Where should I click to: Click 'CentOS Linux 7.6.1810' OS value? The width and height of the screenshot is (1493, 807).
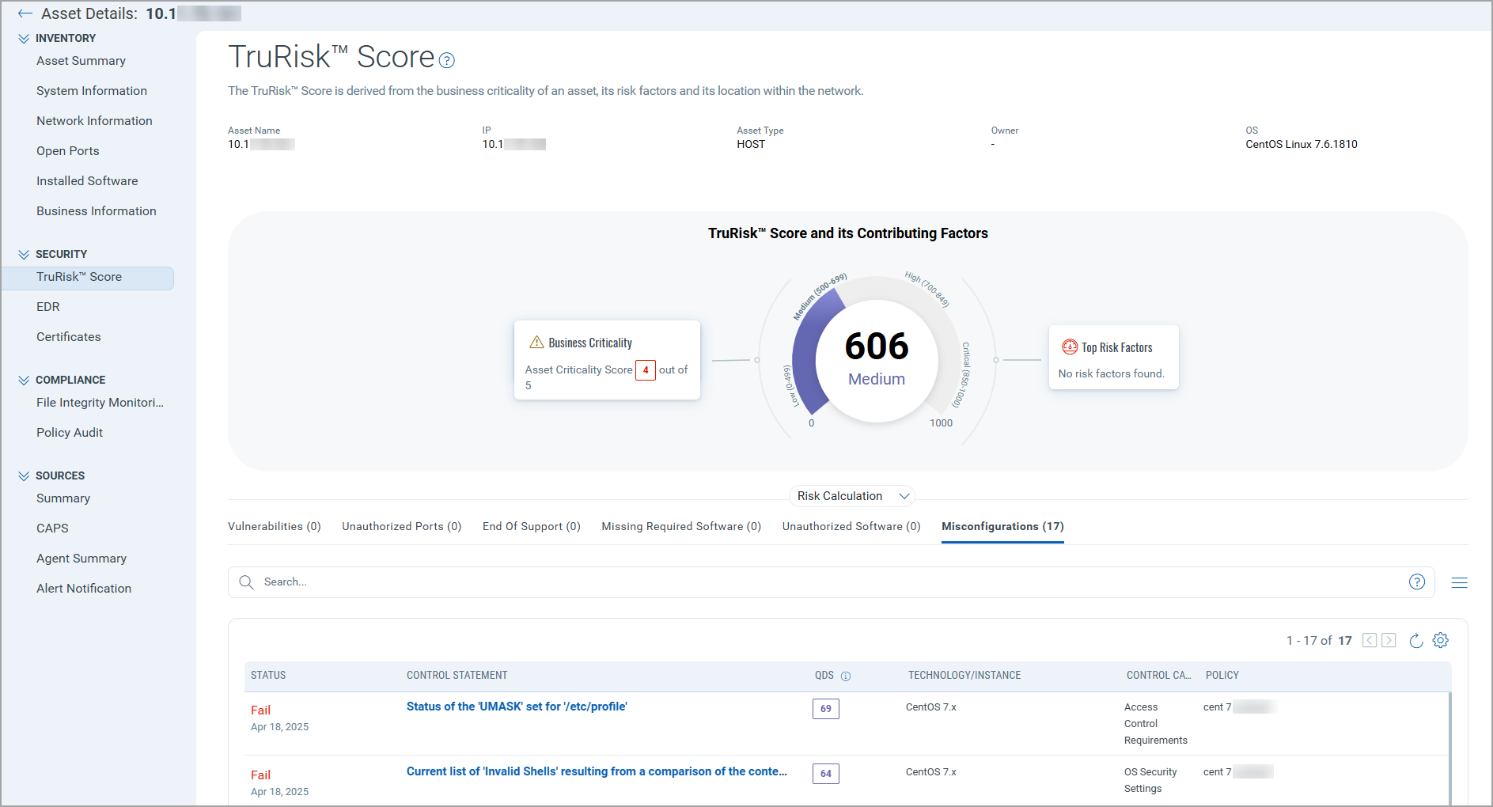tap(1302, 144)
